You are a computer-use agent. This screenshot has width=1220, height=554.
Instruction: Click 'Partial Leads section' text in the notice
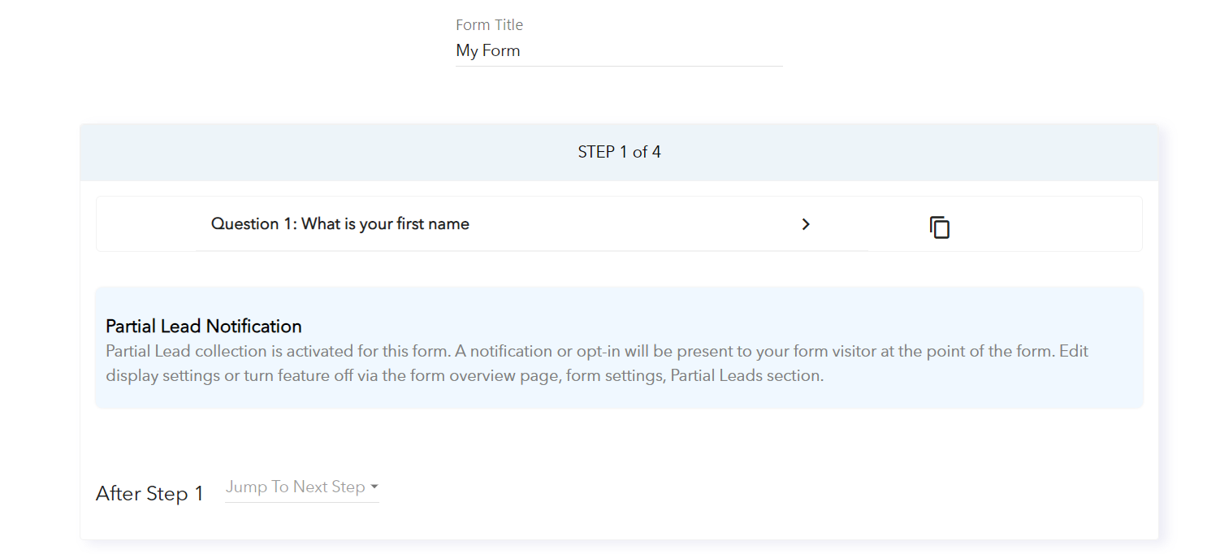745,376
